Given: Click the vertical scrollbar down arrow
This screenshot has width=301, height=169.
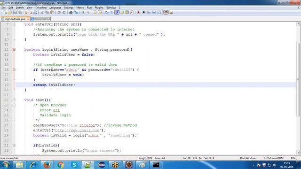Looking at the screenshot, I should click(x=298, y=153).
